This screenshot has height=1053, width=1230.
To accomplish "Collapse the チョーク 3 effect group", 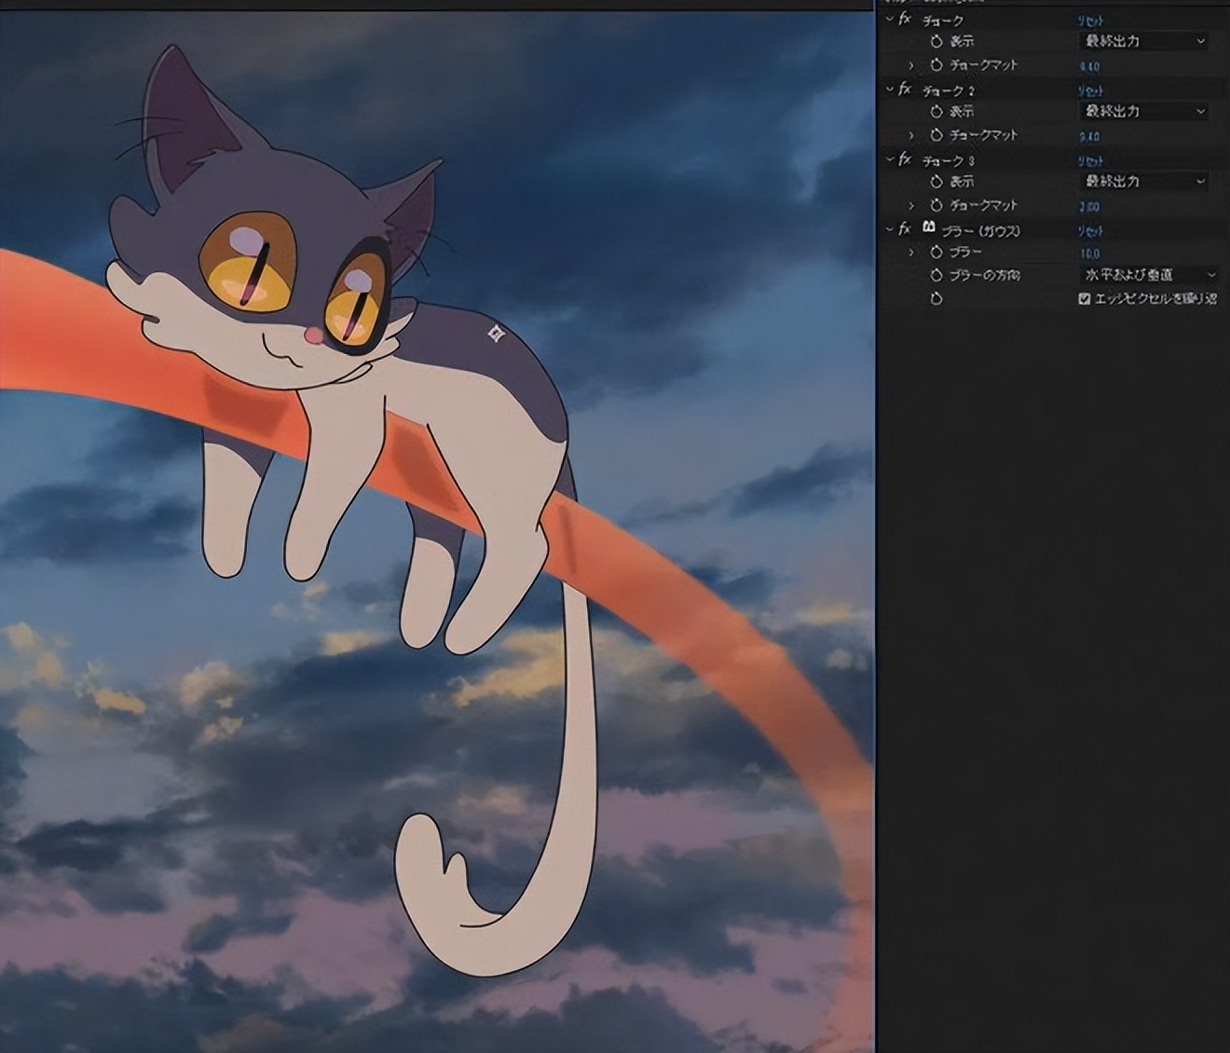I will click(x=890, y=159).
